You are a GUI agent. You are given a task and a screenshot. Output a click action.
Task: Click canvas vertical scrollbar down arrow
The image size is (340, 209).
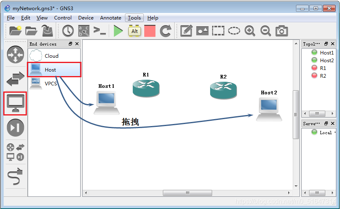296,186
